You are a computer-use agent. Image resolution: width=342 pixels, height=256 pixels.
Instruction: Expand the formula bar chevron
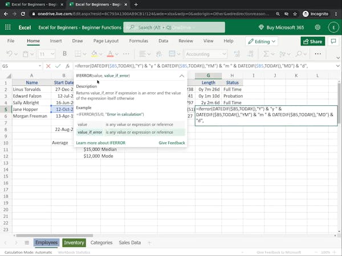coord(338,66)
